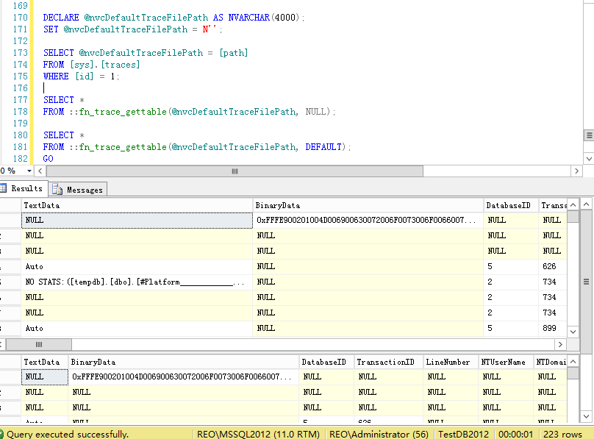Click first result grid scroll up arrow
The height and width of the screenshot is (439, 594).
[x=573, y=205]
